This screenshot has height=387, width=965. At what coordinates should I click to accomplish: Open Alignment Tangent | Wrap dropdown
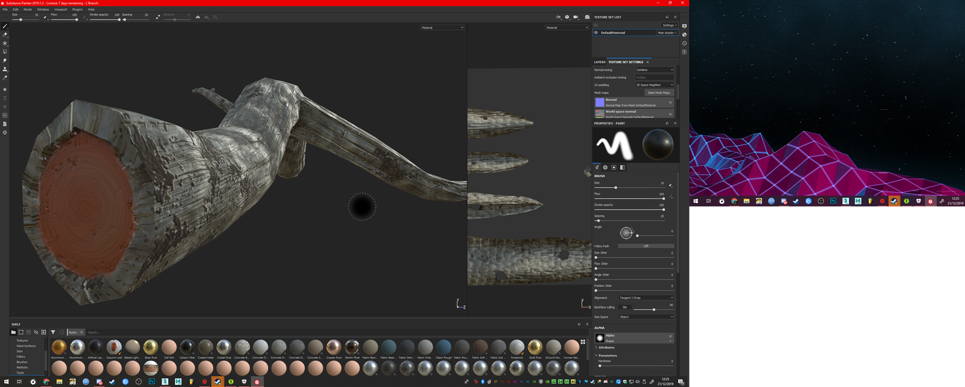(x=646, y=298)
